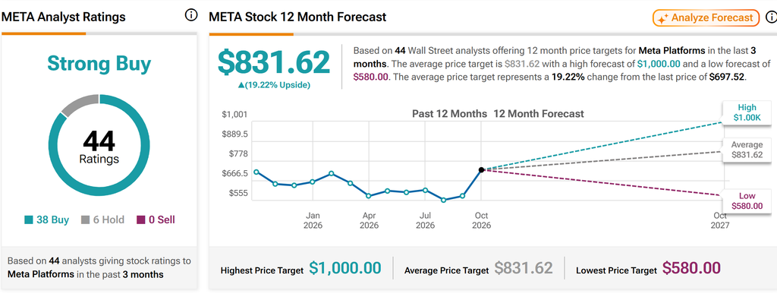Click the Strong Buy consensus label
Image resolution: width=777 pixels, height=297 pixels.
tap(99, 64)
